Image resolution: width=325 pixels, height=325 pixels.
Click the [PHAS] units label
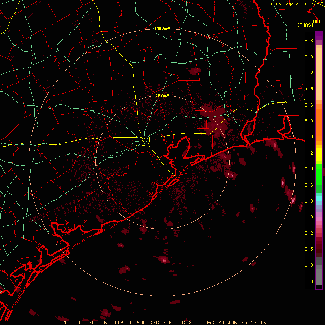pos(305,25)
